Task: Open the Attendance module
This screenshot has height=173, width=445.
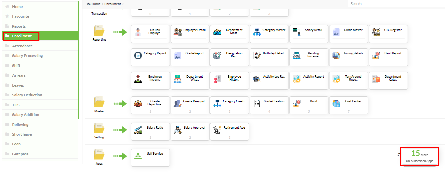Action: tap(40, 46)
